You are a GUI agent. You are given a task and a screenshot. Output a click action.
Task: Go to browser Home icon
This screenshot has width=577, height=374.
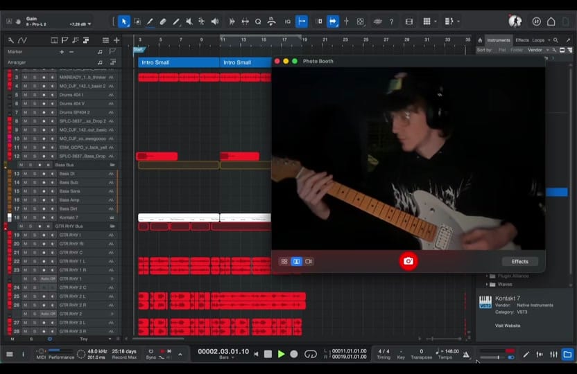click(x=480, y=40)
